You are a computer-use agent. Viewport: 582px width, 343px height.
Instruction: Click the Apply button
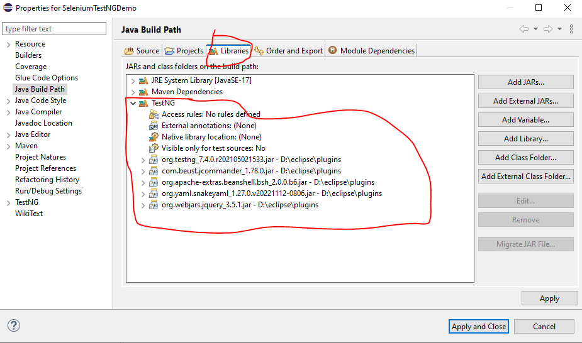[x=549, y=298]
